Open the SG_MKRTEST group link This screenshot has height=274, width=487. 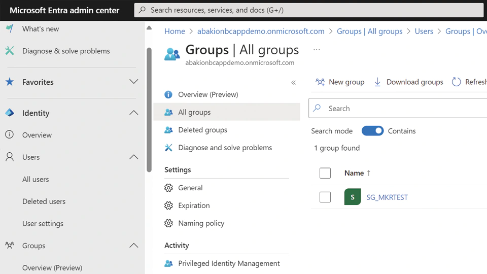pyautogui.click(x=387, y=197)
